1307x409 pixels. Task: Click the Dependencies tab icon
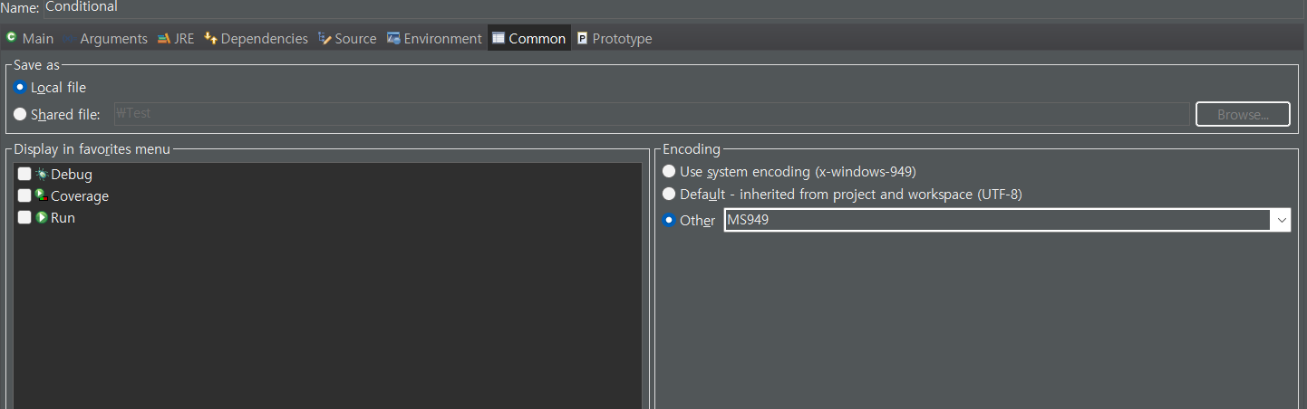pyautogui.click(x=210, y=39)
